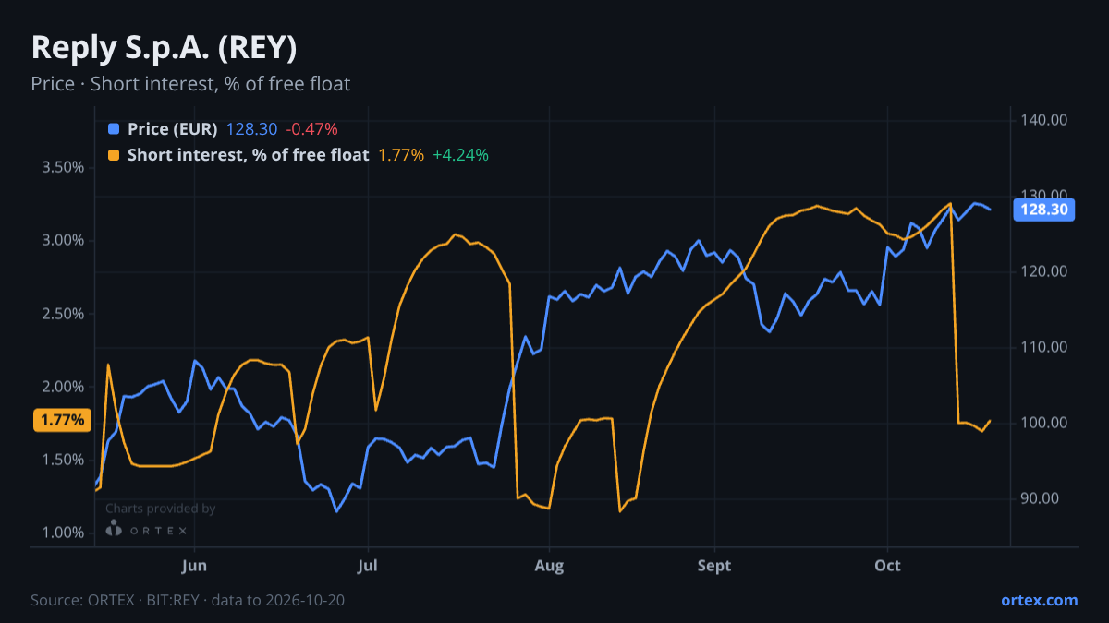The width and height of the screenshot is (1109, 623).
Task: Click the 3.00% left axis label
Action: click(x=63, y=240)
